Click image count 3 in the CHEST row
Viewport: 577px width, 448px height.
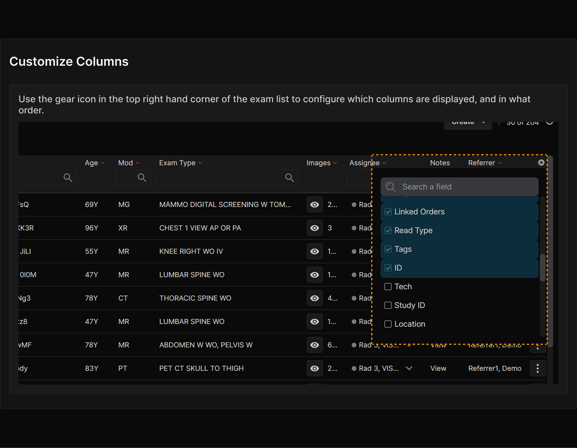[x=330, y=228]
